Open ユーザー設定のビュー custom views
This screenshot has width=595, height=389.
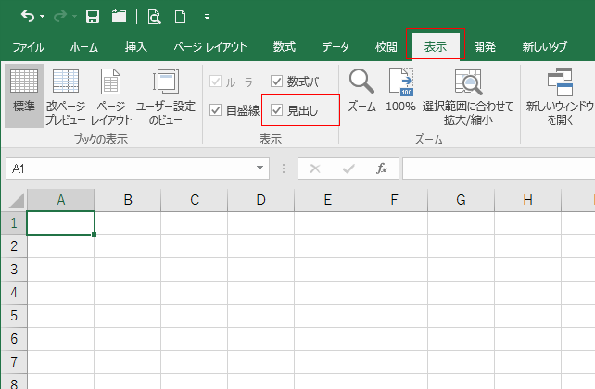pos(166,95)
